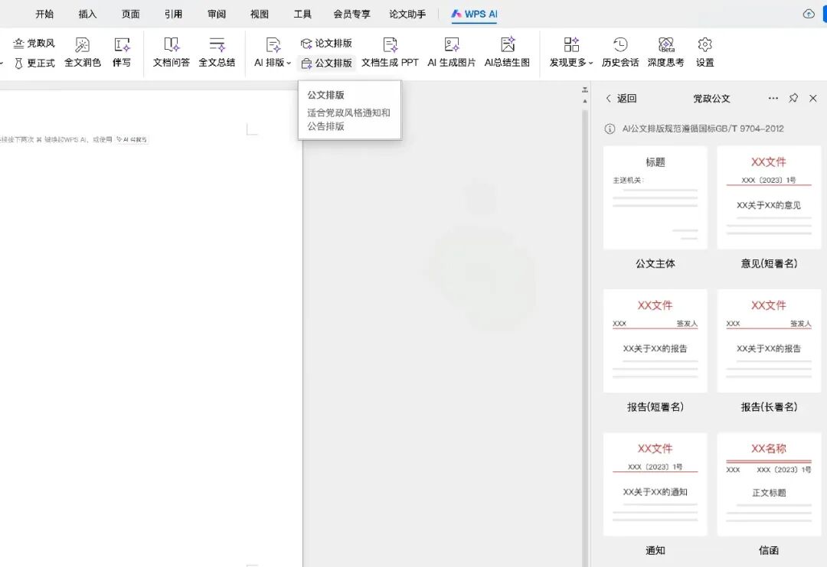Click the scroll up arrow of document
This screenshot has height=567, width=827.
tap(584, 101)
